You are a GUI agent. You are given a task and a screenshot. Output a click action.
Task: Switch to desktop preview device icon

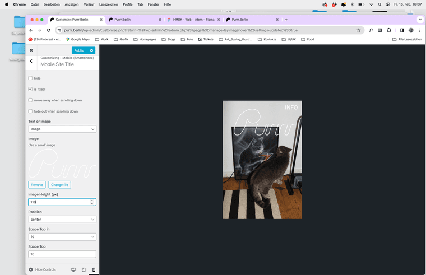click(x=73, y=269)
